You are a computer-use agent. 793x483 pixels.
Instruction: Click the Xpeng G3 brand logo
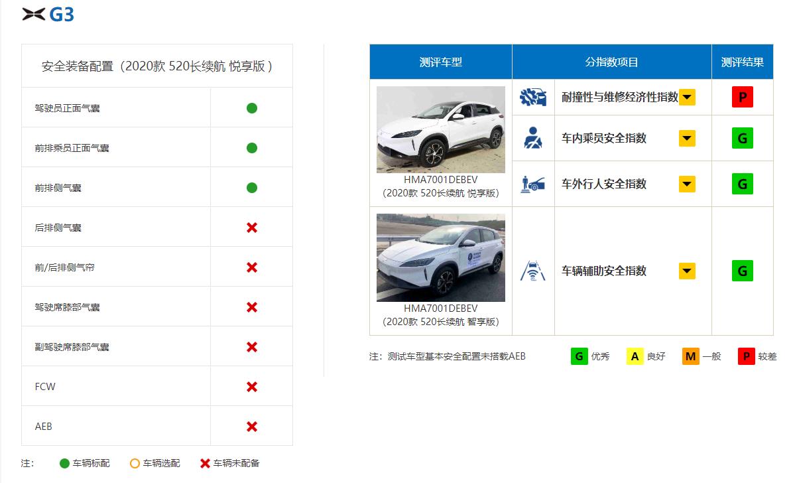click(48, 15)
